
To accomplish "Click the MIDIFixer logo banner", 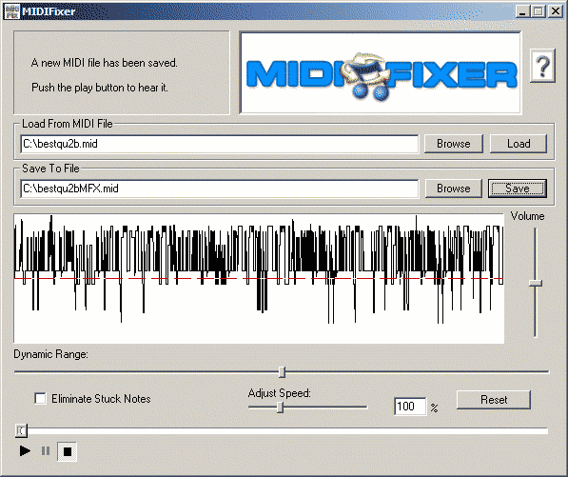I will click(381, 72).
